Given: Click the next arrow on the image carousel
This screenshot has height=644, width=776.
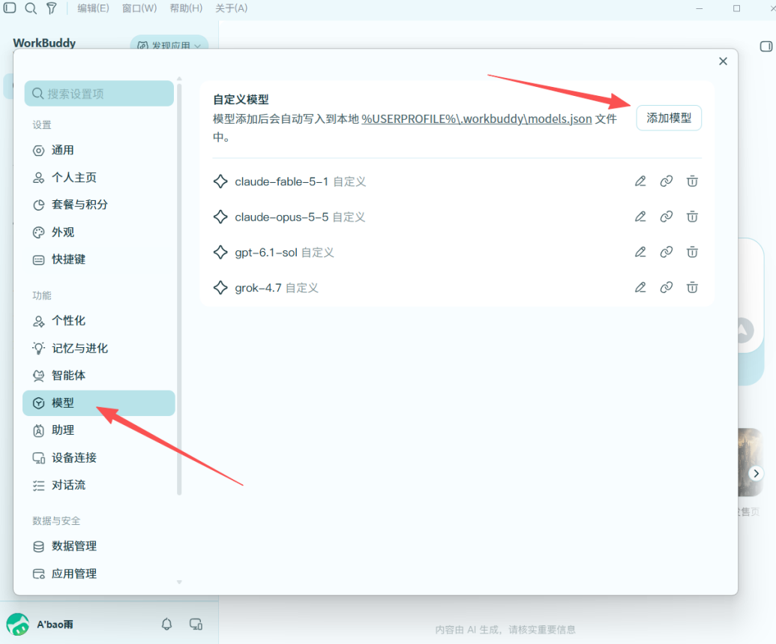Looking at the screenshot, I should click(x=756, y=473).
